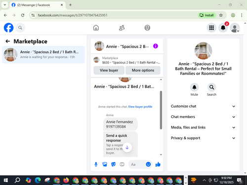The image size is (247, 185).
Task: Select the Messenger | Facebook tab
Action: point(38,5)
